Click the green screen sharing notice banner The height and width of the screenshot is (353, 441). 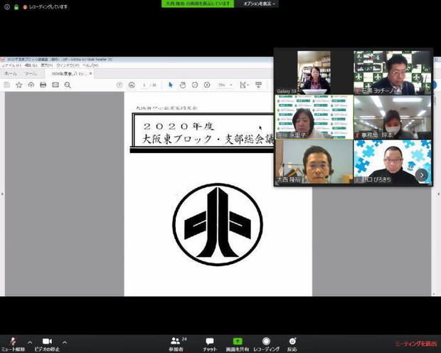tap(198, 4)
